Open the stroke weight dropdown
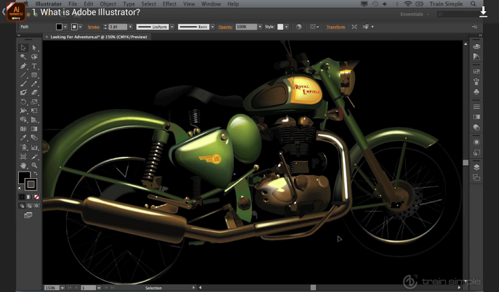This screenshot has width=499, height=292. point(129,27)
